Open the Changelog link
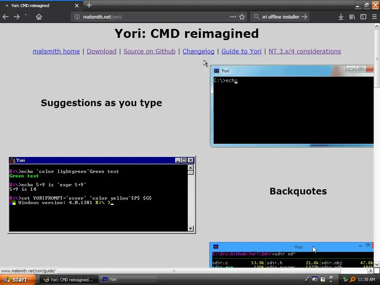 pyautogui.click(x=199, y=51)
